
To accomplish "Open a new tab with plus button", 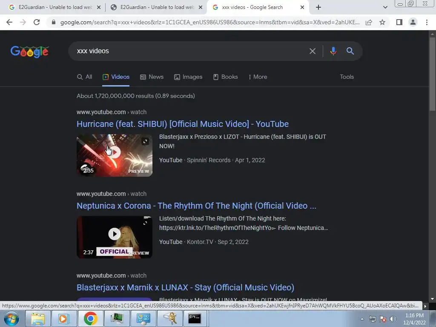I will pyautogui.click(x=318, y=7).
